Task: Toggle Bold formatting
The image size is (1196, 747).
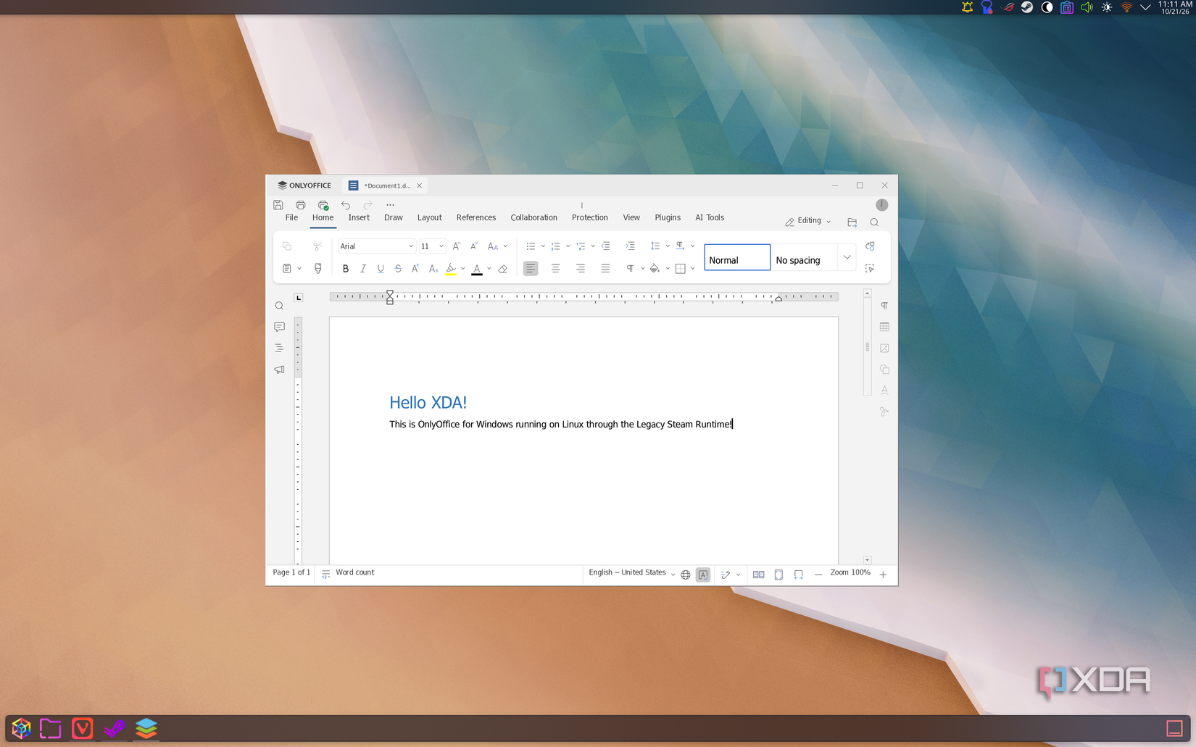Action: pos(346,269)
